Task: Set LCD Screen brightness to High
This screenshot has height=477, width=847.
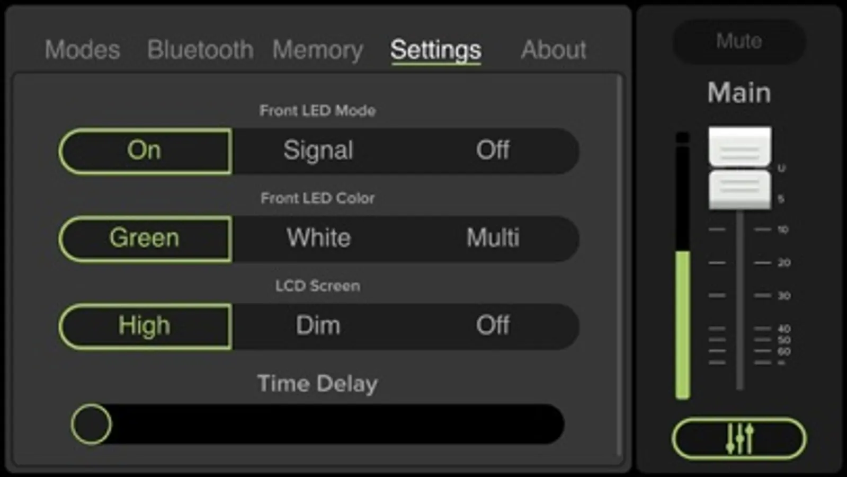Action: (145, 326)
